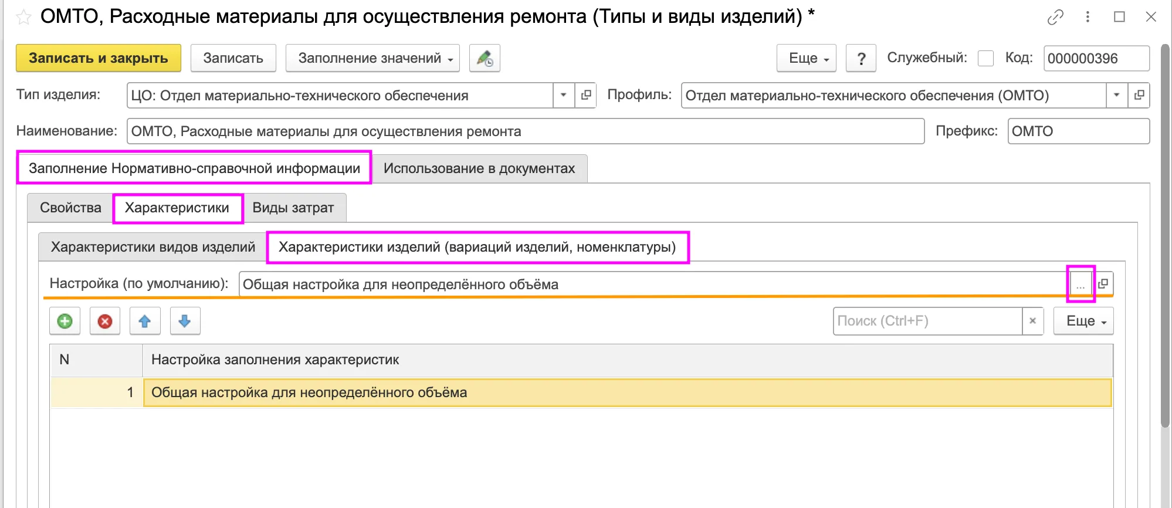Click the edit history pencil icon
1172x508 pixels.
point(485,58)
